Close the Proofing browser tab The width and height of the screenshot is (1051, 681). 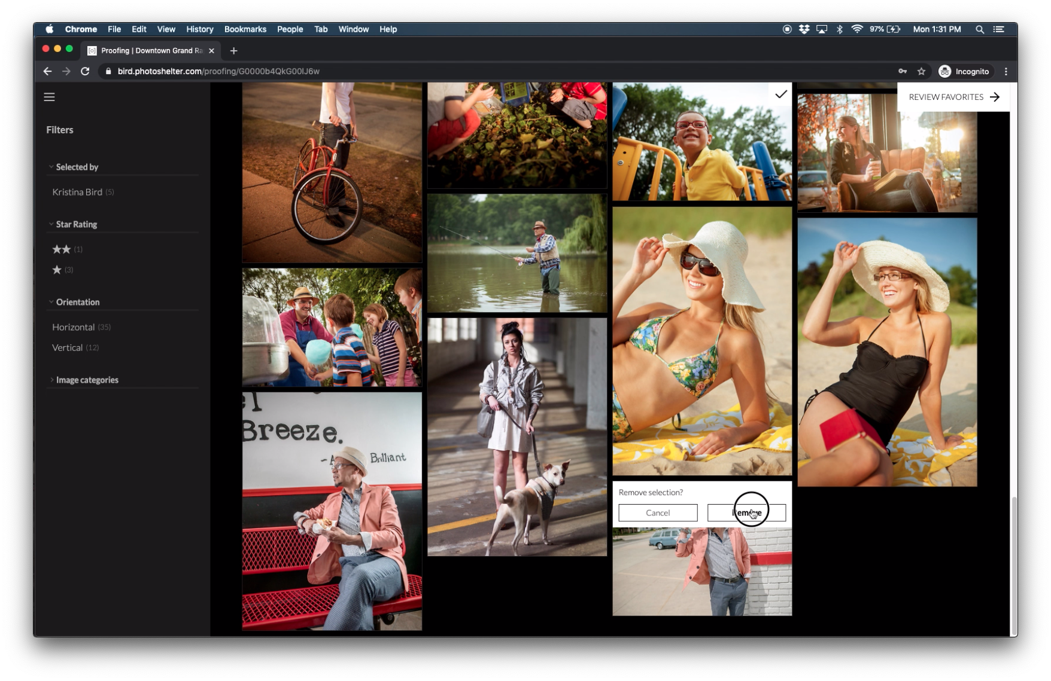(211, 51)
